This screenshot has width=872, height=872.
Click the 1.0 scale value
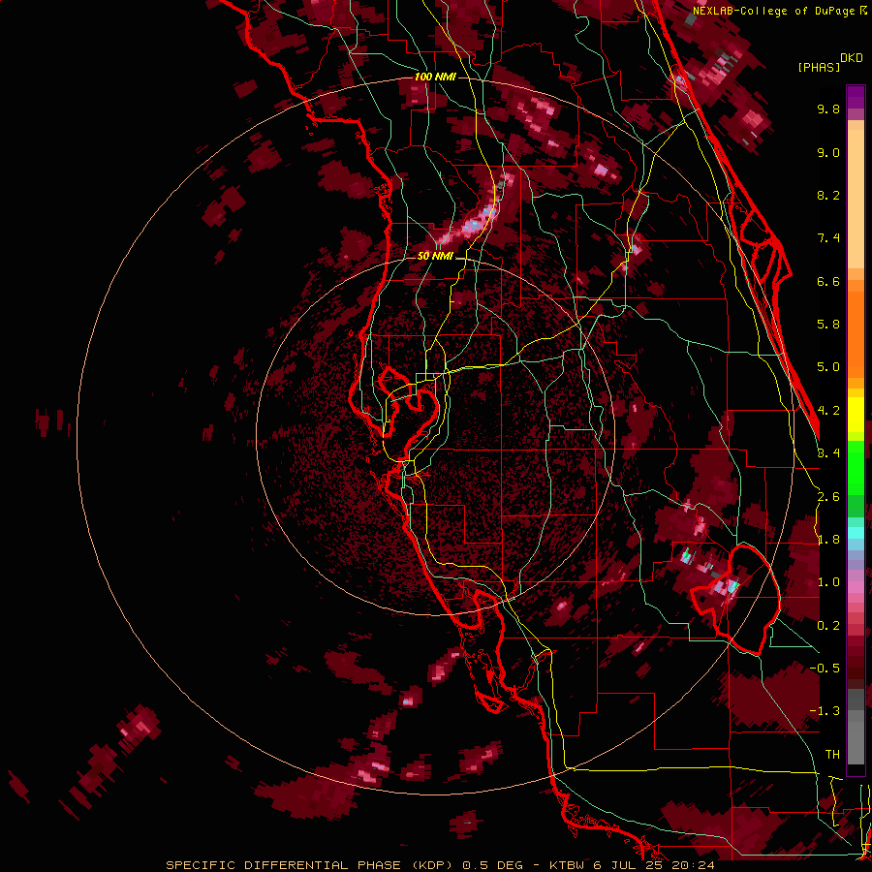point(828,582)
